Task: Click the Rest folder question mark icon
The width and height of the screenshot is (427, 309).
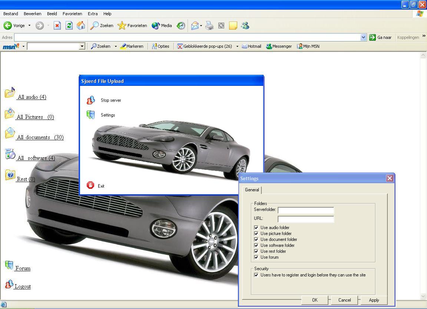Action: click(x=10, y=175)
